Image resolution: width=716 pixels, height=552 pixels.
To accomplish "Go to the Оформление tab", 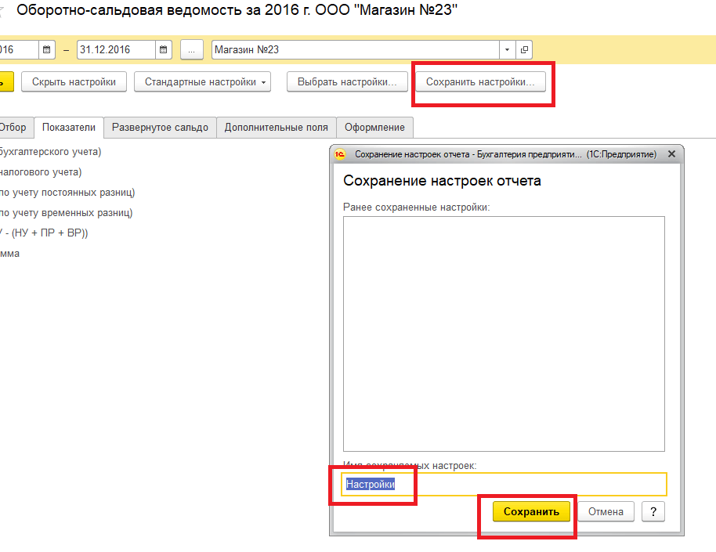I will 374,128.
